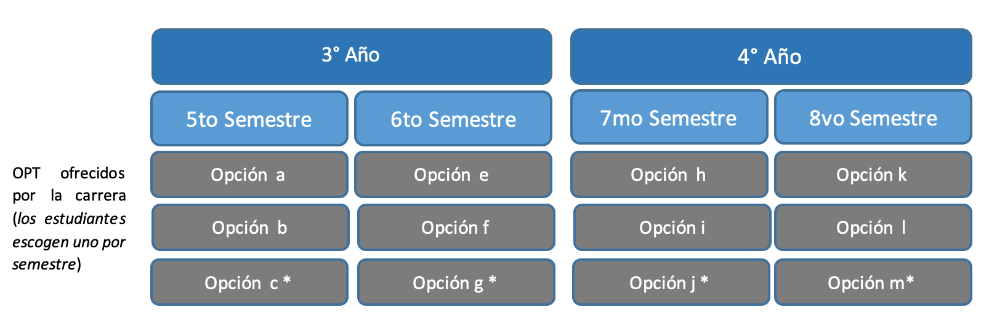The height and width of the screenshot is (331, 989).
Task: Choose Opción e under 6to Semestre
Action: [x=453, y=175]
